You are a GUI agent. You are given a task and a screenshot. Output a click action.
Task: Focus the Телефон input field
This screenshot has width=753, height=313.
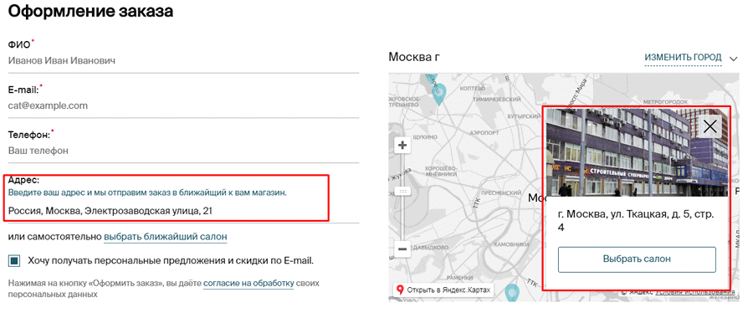183,151
